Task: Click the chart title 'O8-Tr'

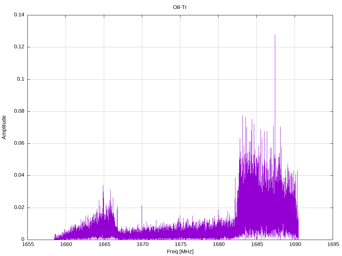Action: [x=180, y=7]
